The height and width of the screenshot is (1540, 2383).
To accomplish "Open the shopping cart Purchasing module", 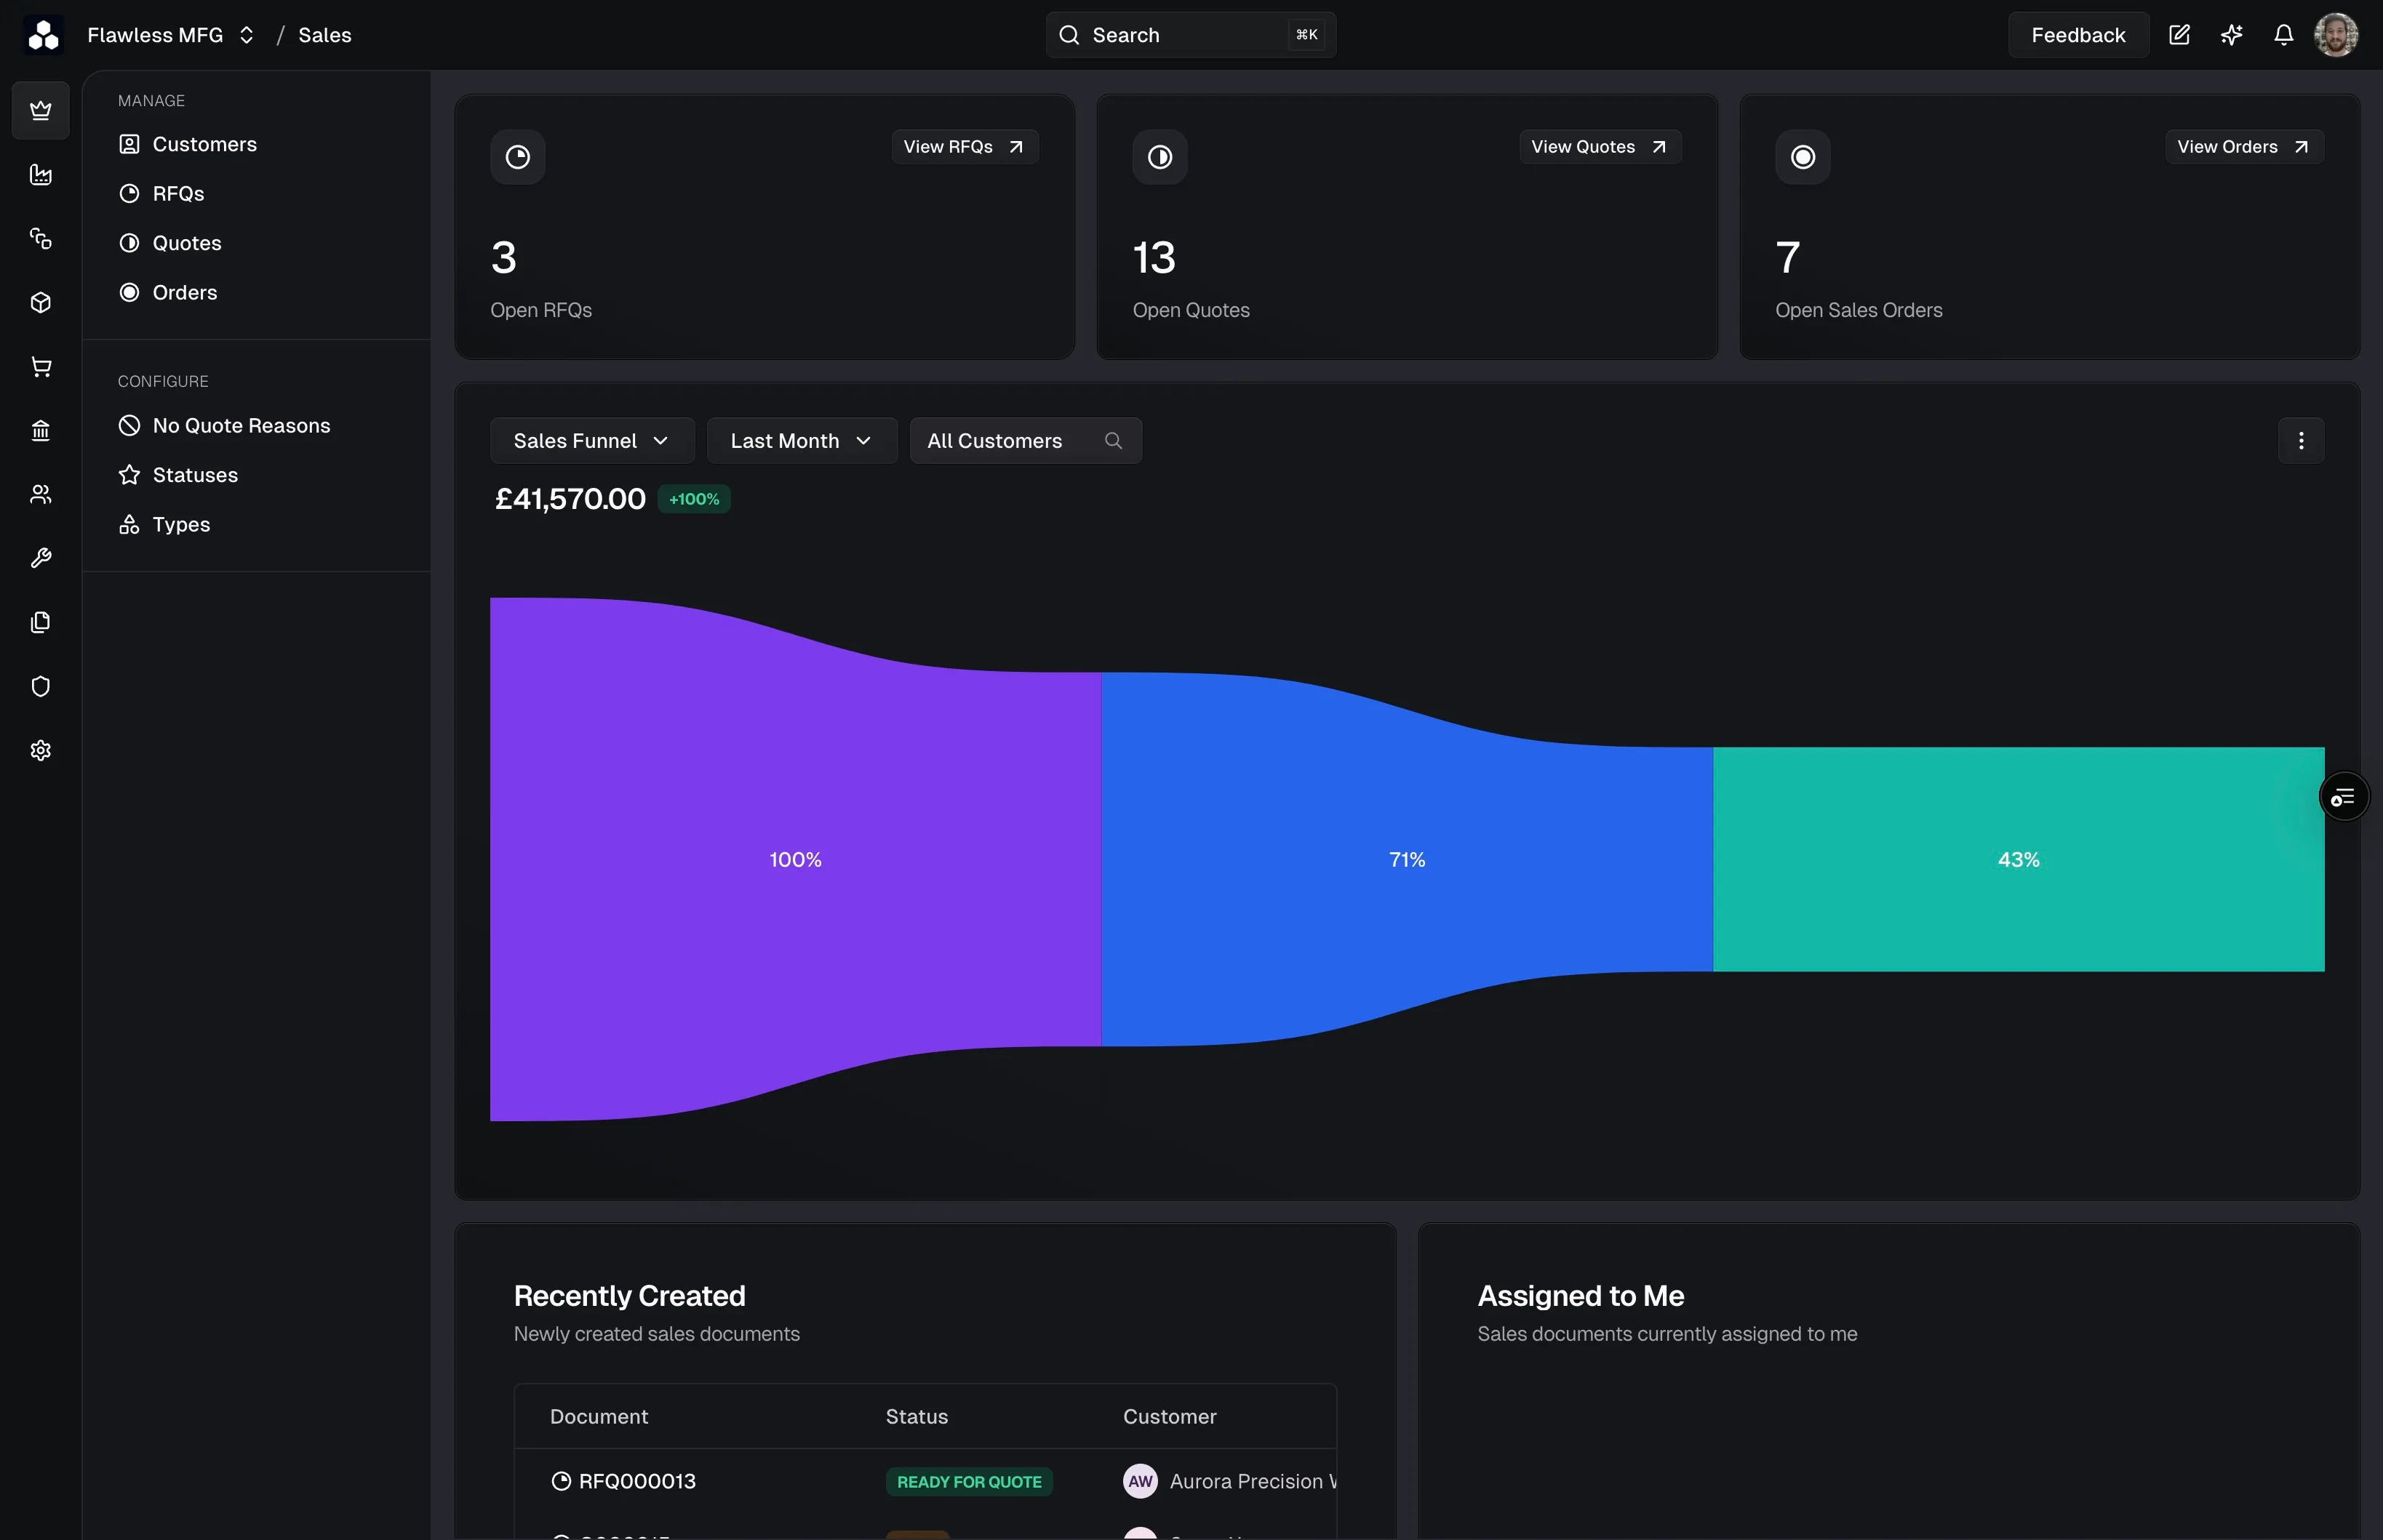I will (x=41, y=367).
